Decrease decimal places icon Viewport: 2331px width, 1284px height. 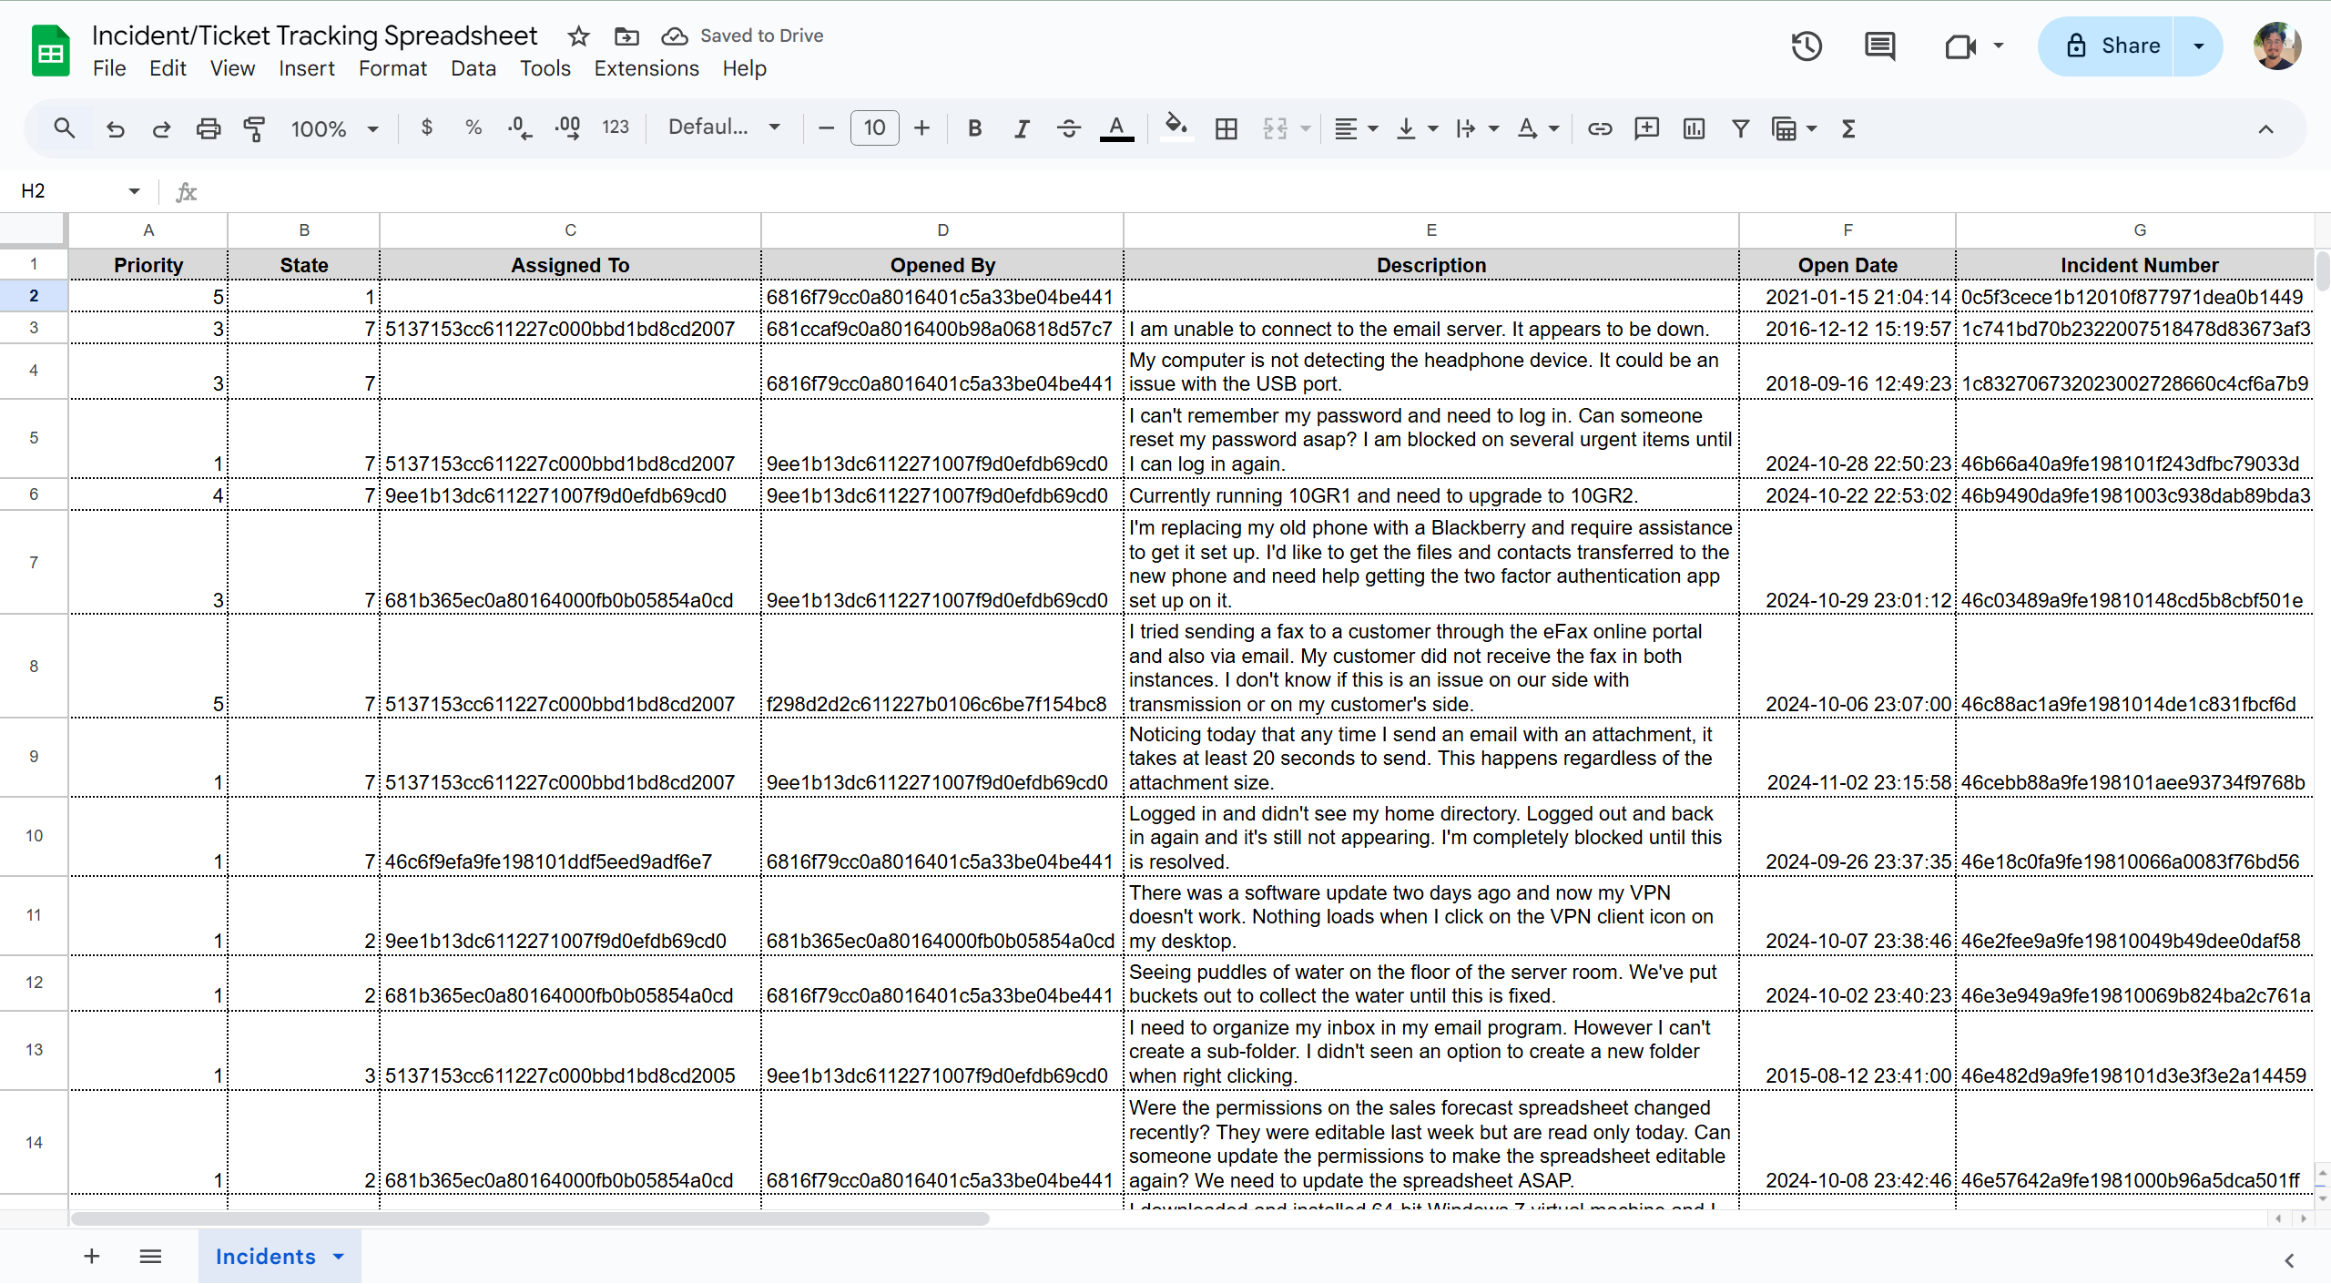tap(520, 127)
